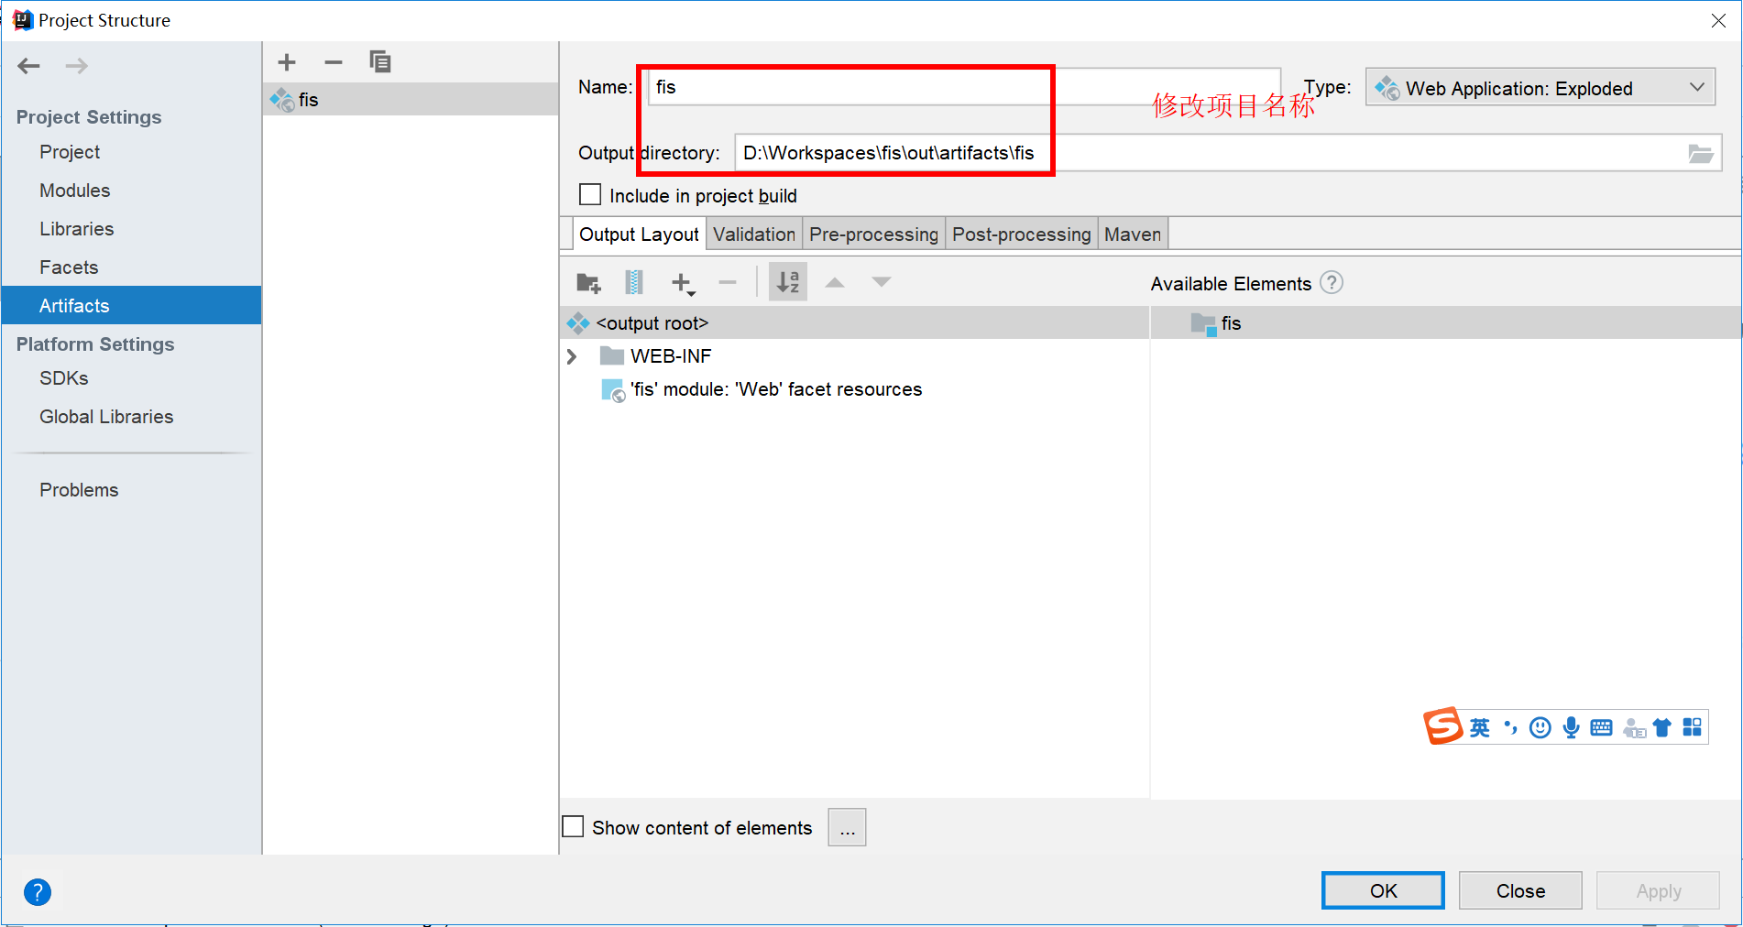This screenshot has width=1743, height=927.
Task: Click the Apply button
Action: pos(1658,890)
